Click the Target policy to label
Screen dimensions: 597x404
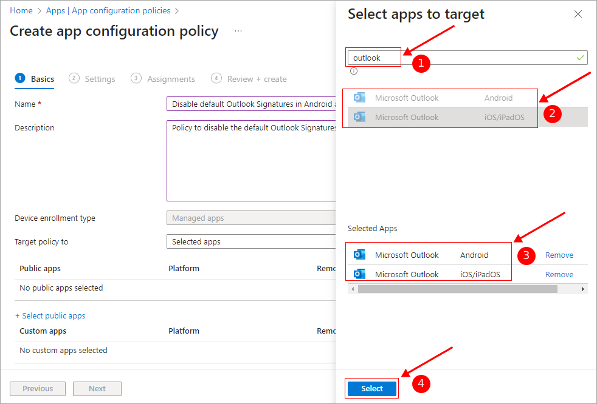[41, 241]
